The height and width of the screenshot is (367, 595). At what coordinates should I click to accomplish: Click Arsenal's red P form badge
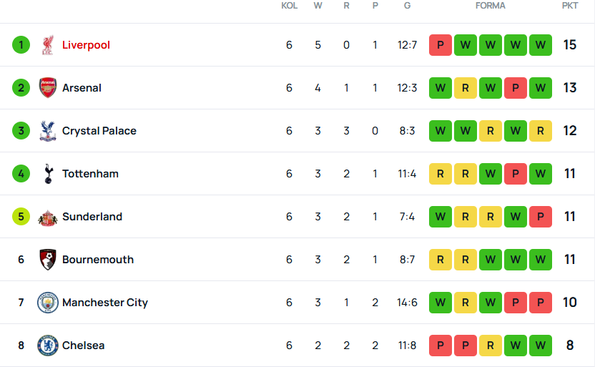516,88
